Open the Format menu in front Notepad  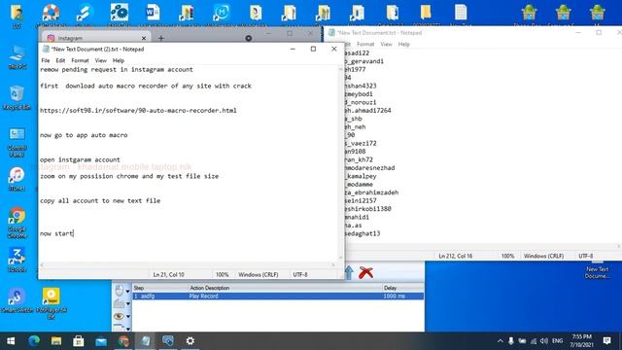[80, 60]
